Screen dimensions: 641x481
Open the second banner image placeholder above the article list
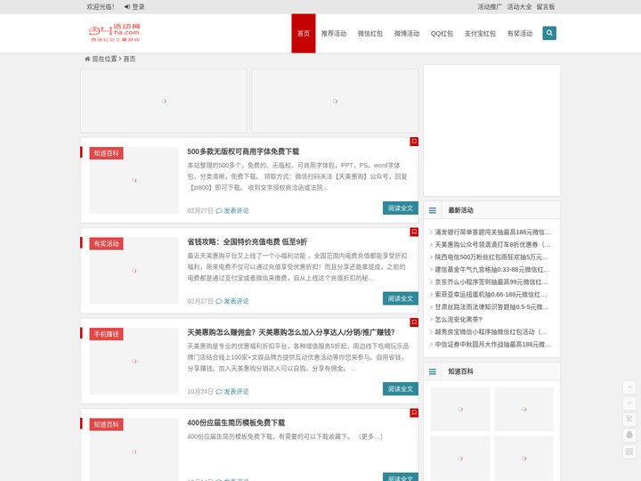point(335,101)
